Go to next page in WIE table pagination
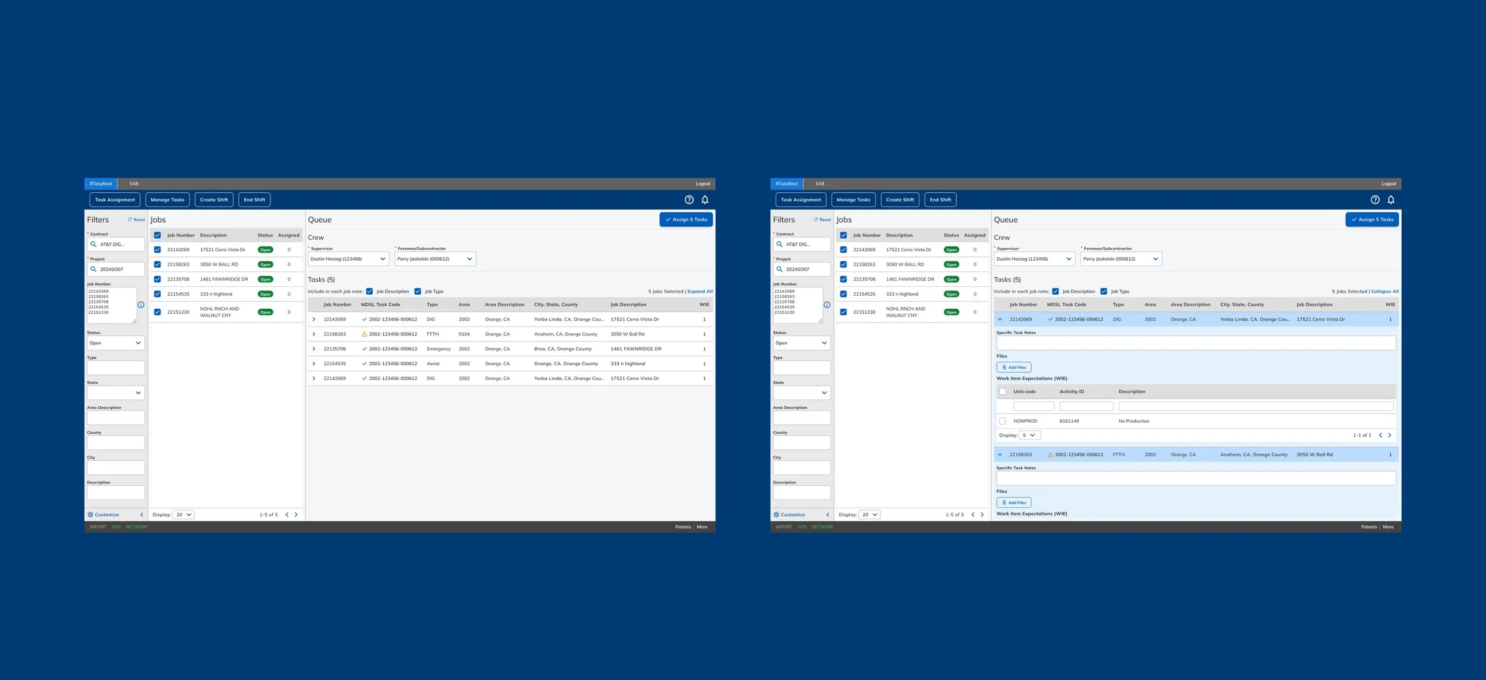This screenshot has width=1486, height=680. (1389, 435)
